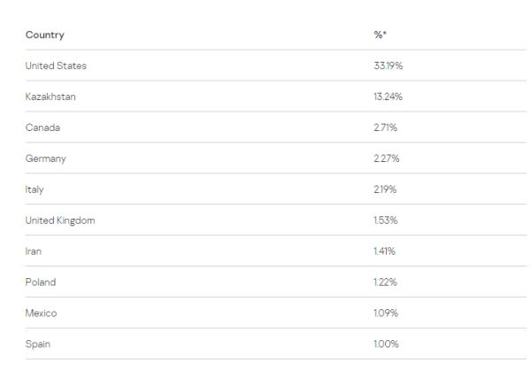Click the 2.27% percentage cell
Image resolution: width=531 pixels, height=371 pixels.
pos(385,158)
